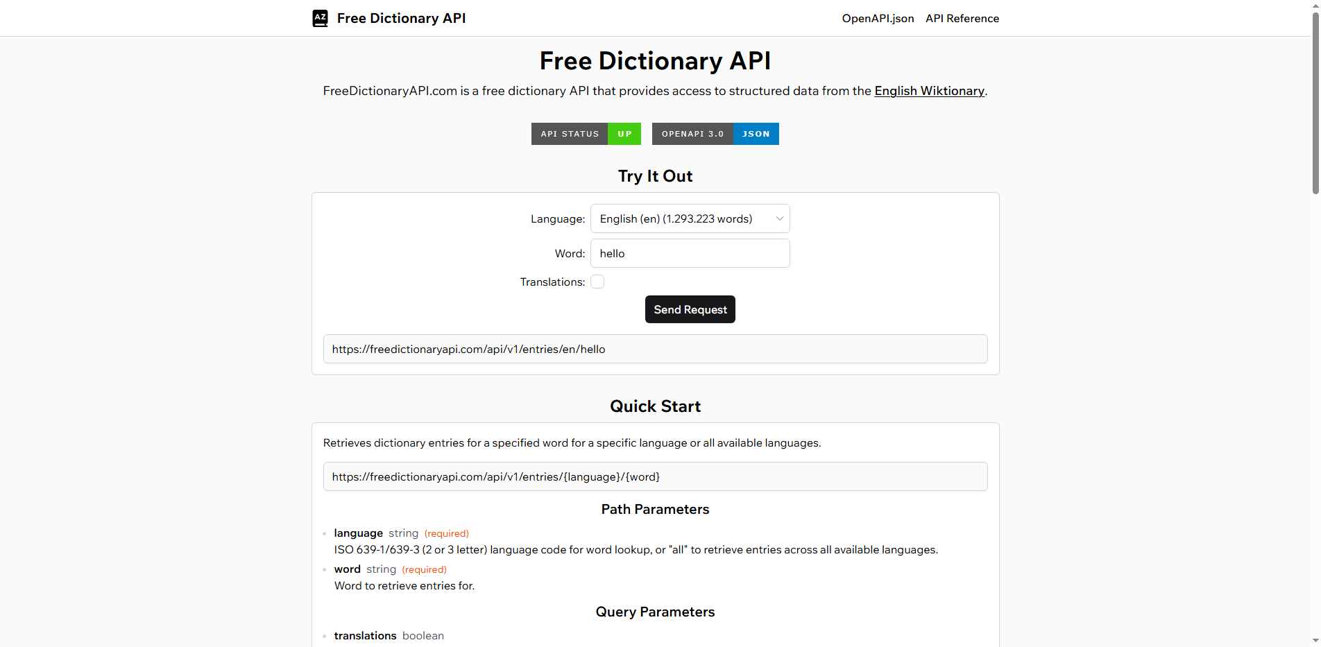Check the Translations option for the request
Viewport: 1321px width, 647px height.
click(x=597, y=282)
